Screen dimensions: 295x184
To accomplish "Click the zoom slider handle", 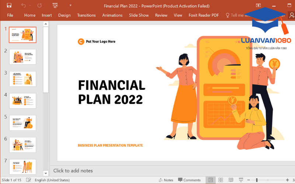I will [x=257, y=180].
